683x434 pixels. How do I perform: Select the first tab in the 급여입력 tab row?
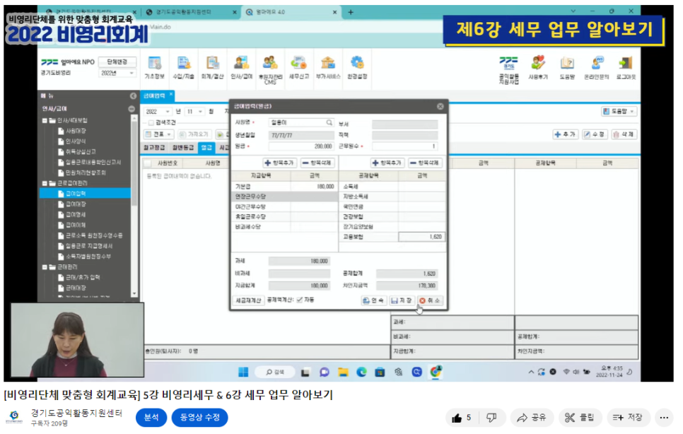tap(154, 148)
